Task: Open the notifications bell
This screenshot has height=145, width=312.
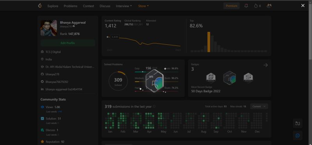Action: tap(246, 6)
